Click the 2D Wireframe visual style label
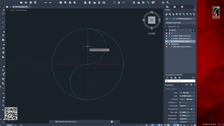224x126 pixels. (22, 10)
